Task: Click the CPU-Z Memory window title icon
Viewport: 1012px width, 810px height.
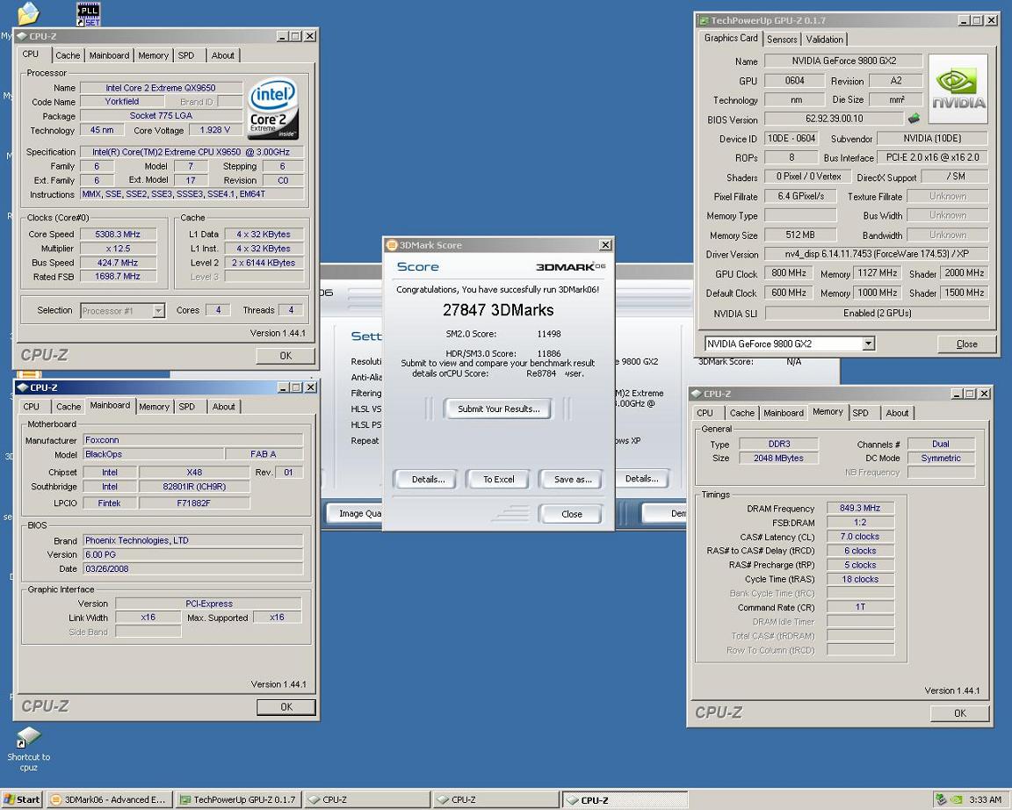Action: pos(697,394)
